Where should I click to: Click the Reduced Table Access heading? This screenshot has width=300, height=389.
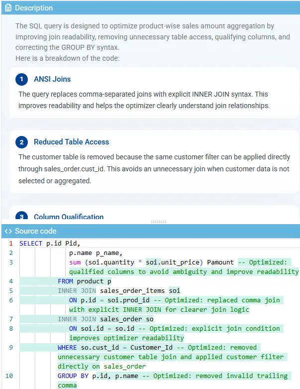coord(71,142)
